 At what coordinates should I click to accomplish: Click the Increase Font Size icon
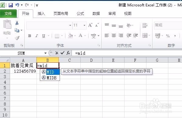pos(90,25)
